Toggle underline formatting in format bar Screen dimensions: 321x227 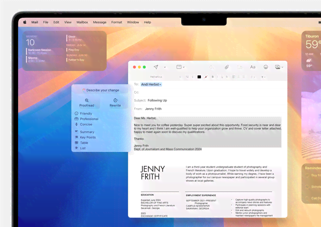(x=222, y=77)
